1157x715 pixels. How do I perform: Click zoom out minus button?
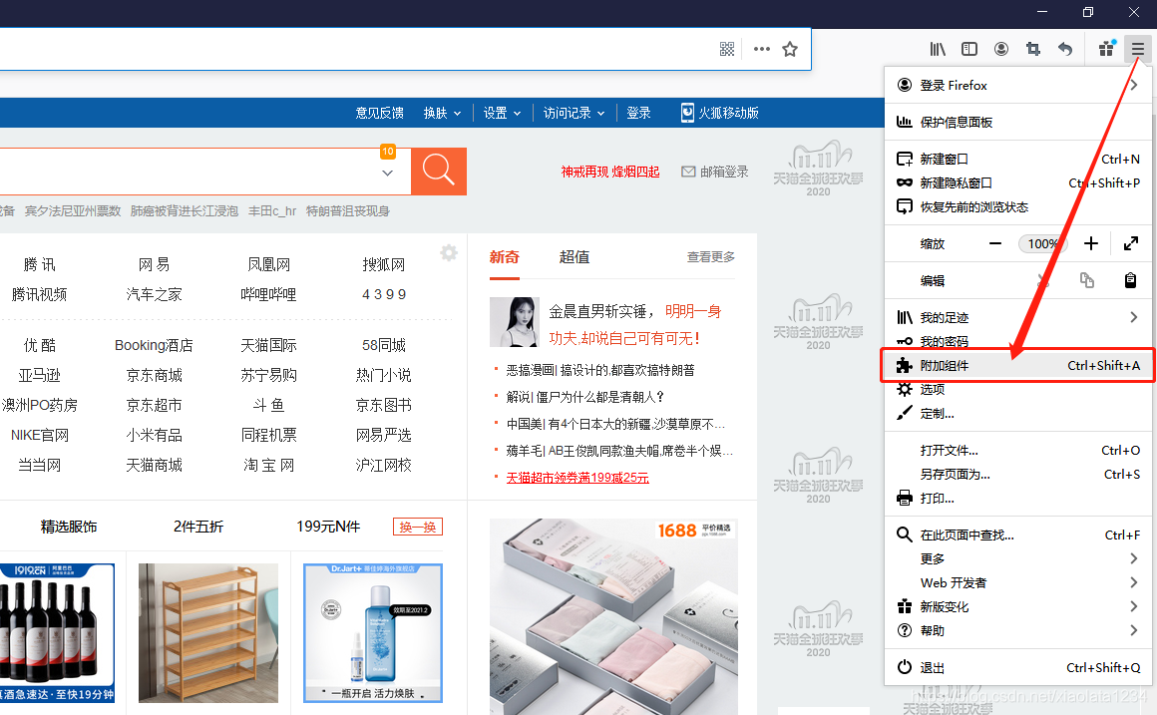pyautogui.click(x=995, y=243)
